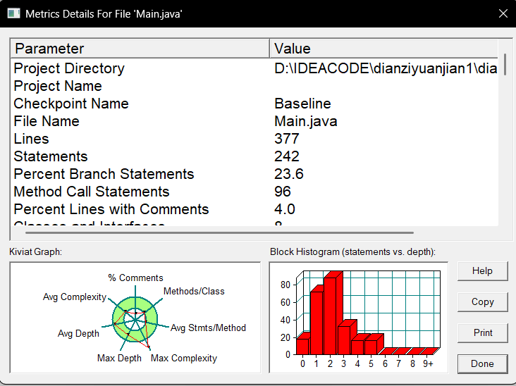The image size is (516, 386).
Task: Click the Help button
Action: pos(482,271)
